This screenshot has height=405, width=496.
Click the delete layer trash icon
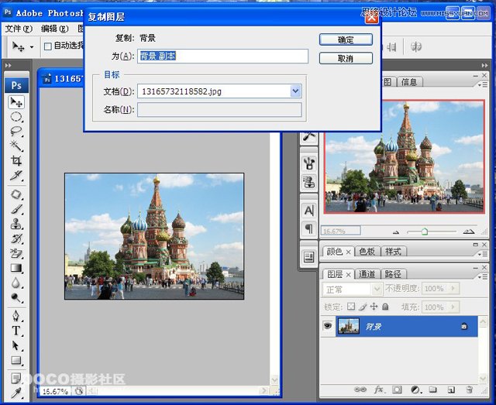tap(470, 390)
